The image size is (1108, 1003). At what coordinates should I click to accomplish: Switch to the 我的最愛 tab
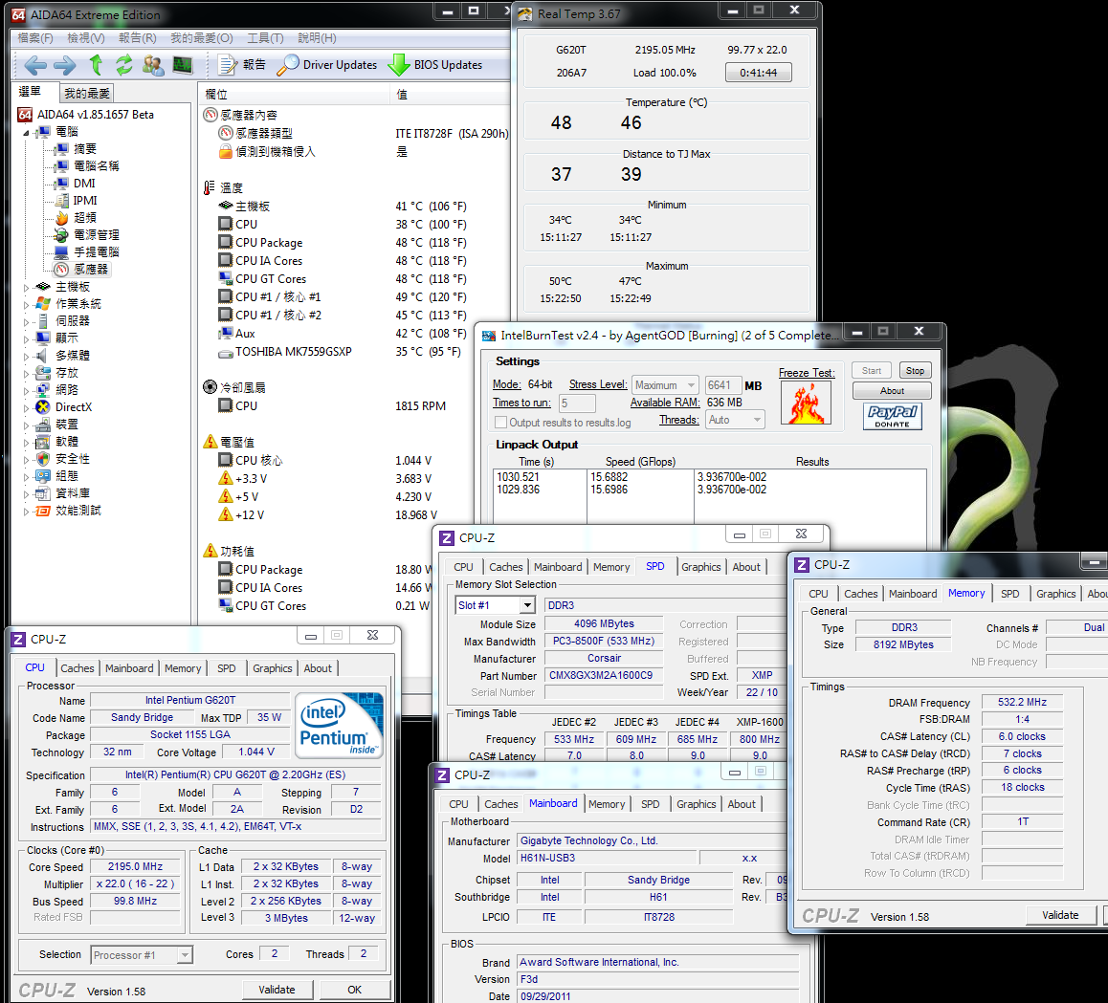pos(87,94)
